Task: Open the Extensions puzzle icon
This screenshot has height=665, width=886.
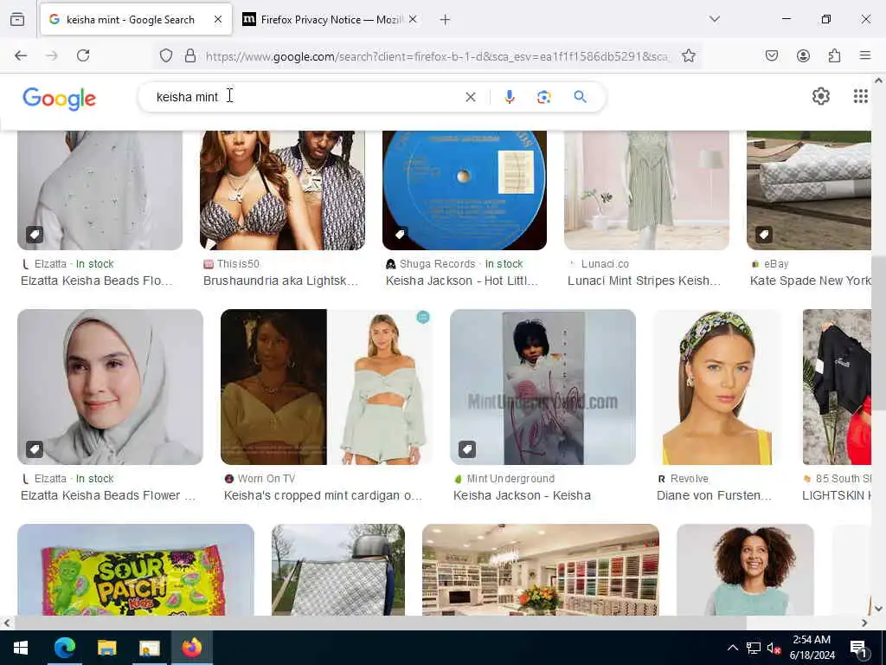Action: [834, 55]
